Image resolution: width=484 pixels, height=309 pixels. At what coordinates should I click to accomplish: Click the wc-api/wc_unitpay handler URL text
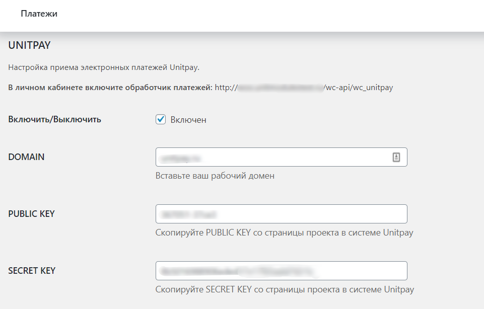pos(304,87)
